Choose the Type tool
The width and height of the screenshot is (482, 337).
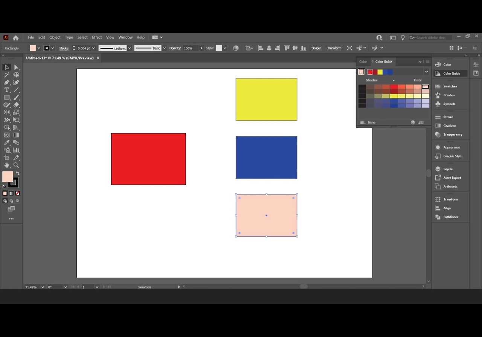point(7,90)
